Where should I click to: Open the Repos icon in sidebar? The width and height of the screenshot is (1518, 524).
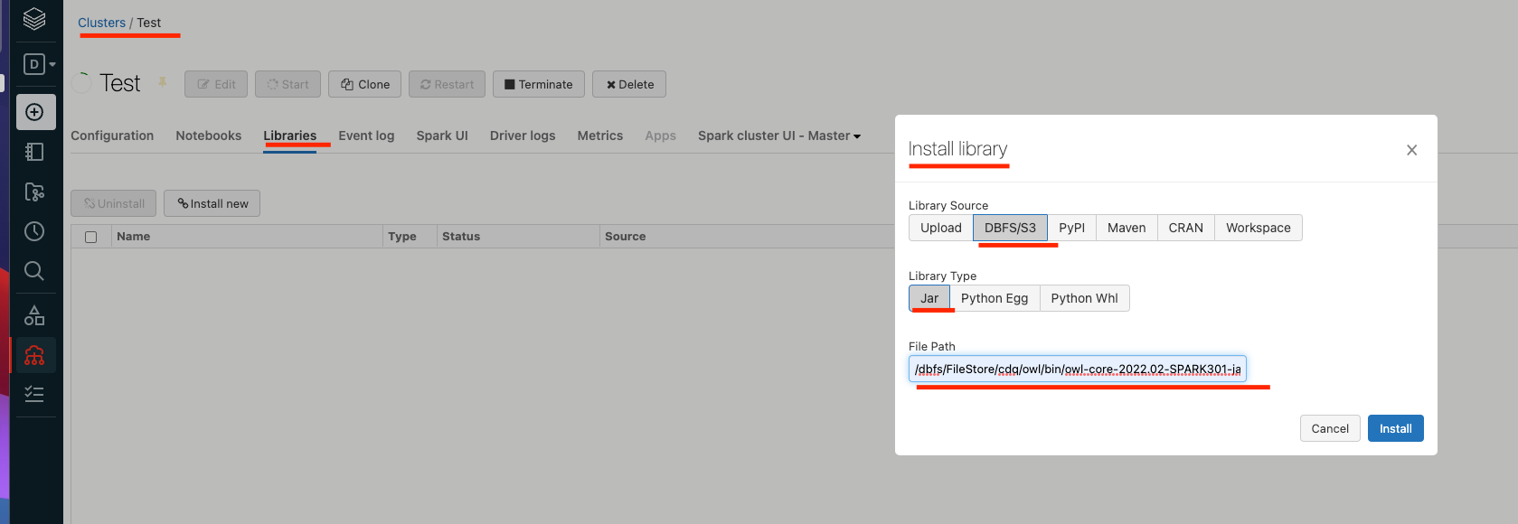(34, 192)
